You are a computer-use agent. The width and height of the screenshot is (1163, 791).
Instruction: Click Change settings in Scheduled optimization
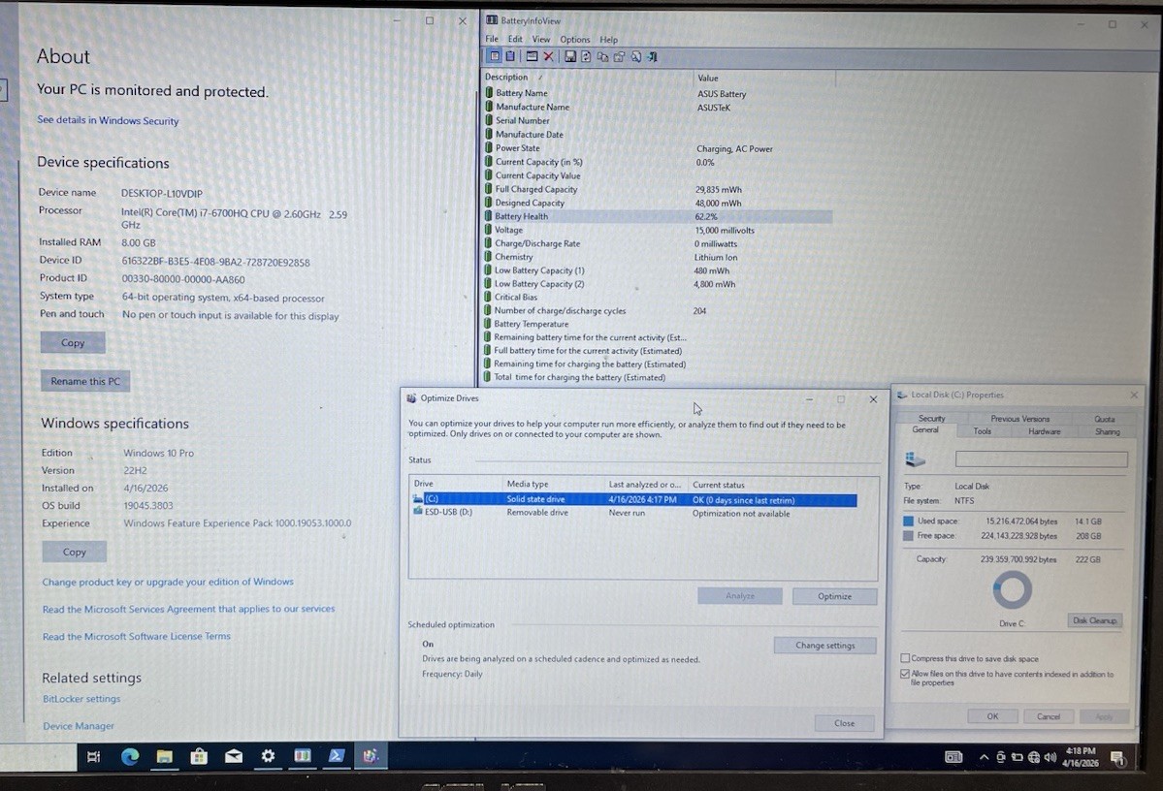click(824, 645)
